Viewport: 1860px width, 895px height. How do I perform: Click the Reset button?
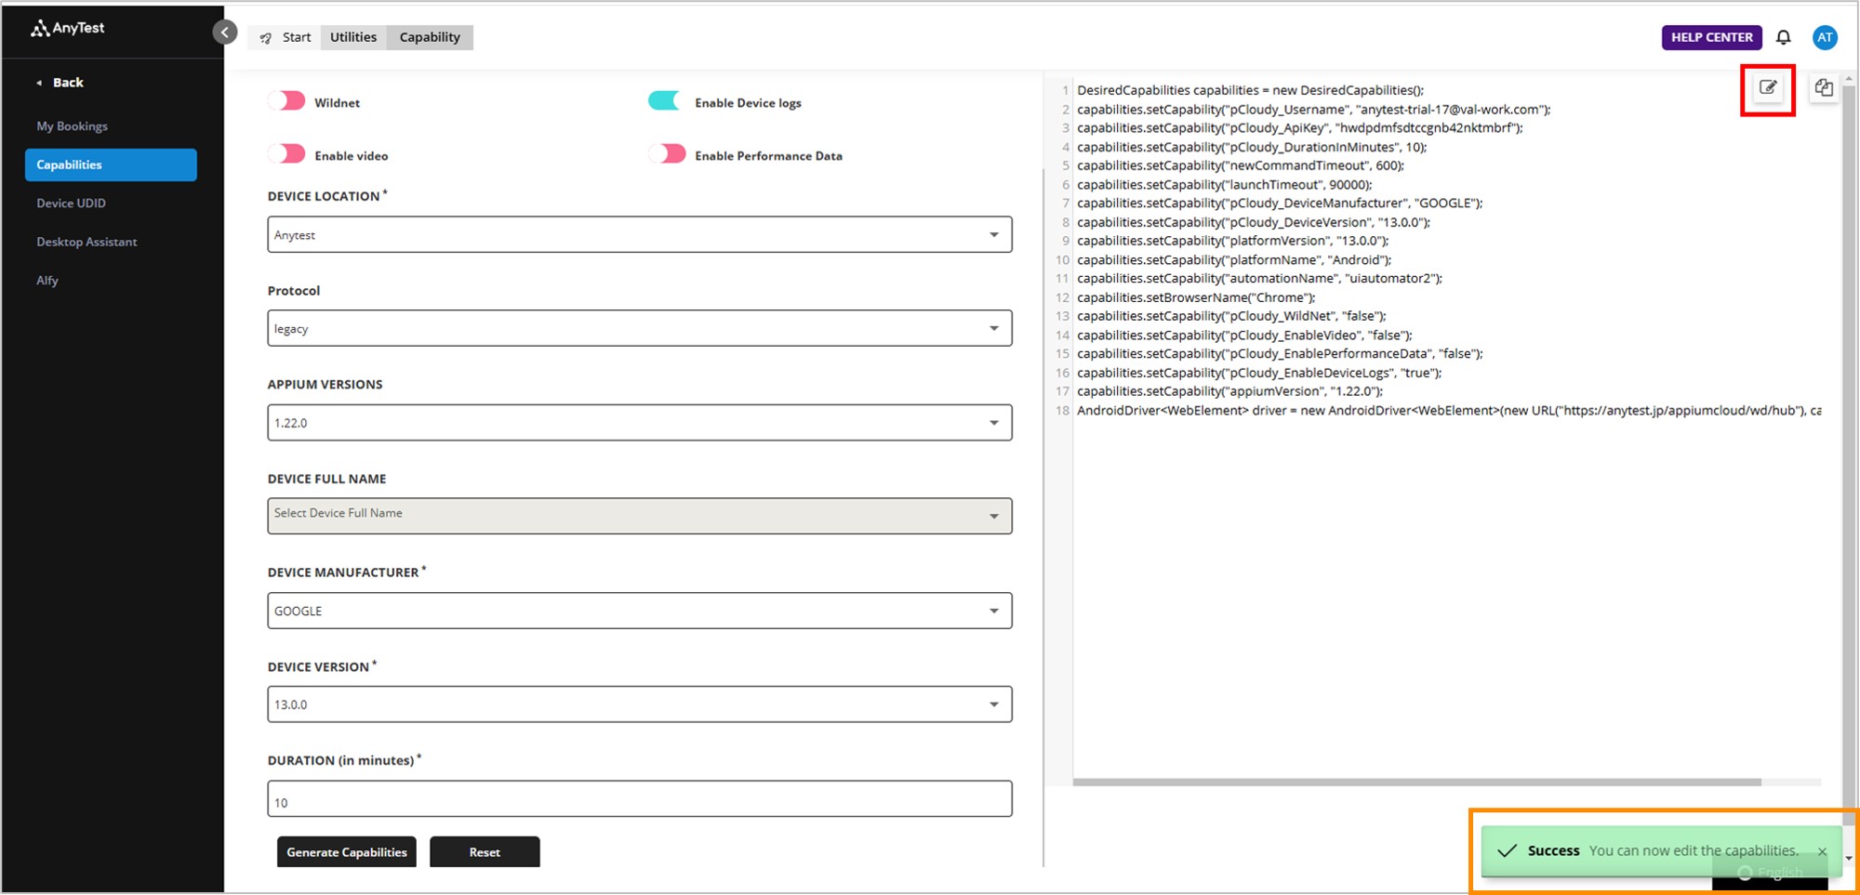(x=485, y=851)
